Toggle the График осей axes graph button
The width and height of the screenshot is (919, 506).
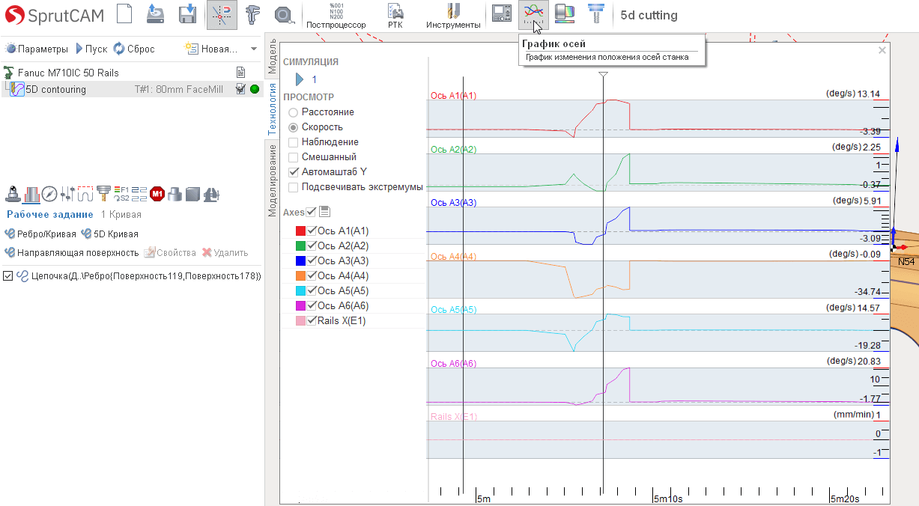533,14
